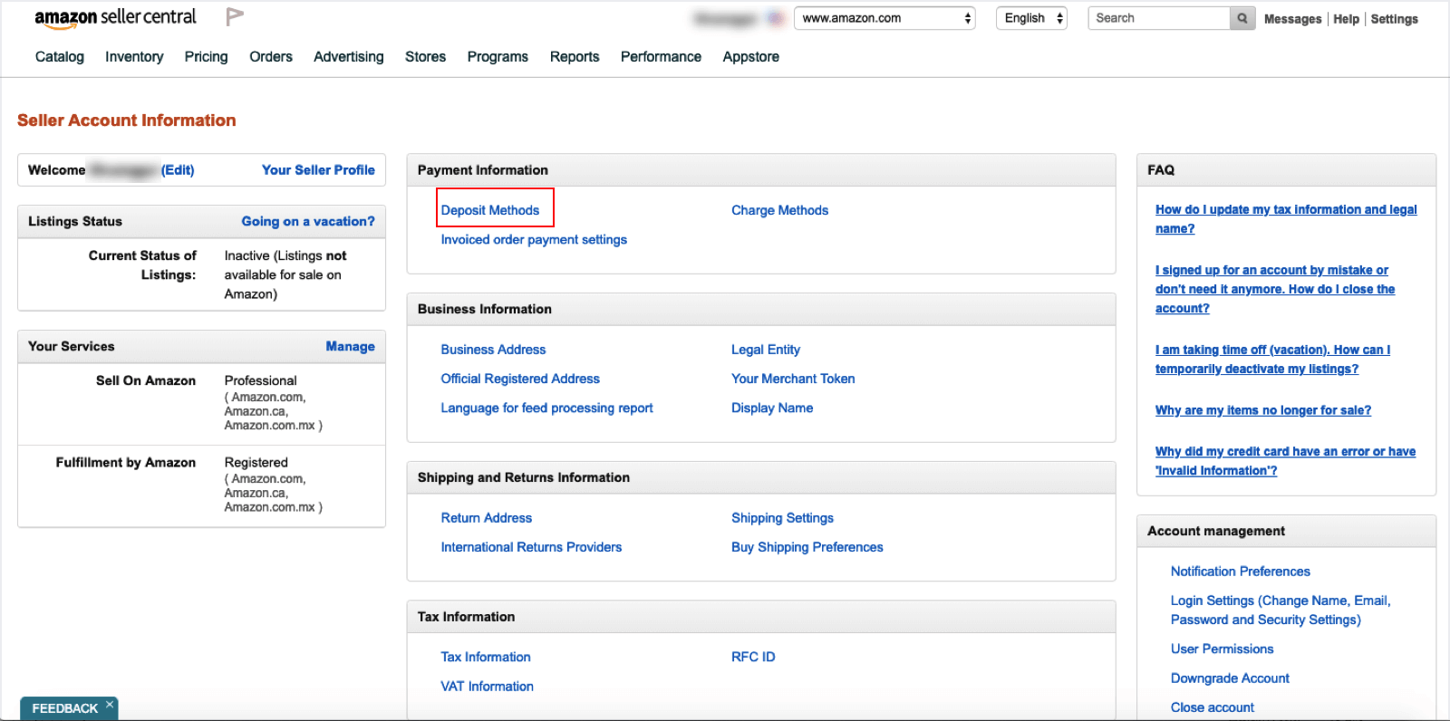The width and height of the screenshot is (1450, 721).
Task: Open Settings in the top bar
Action: pyautogui.click(x=1394, y=19)
